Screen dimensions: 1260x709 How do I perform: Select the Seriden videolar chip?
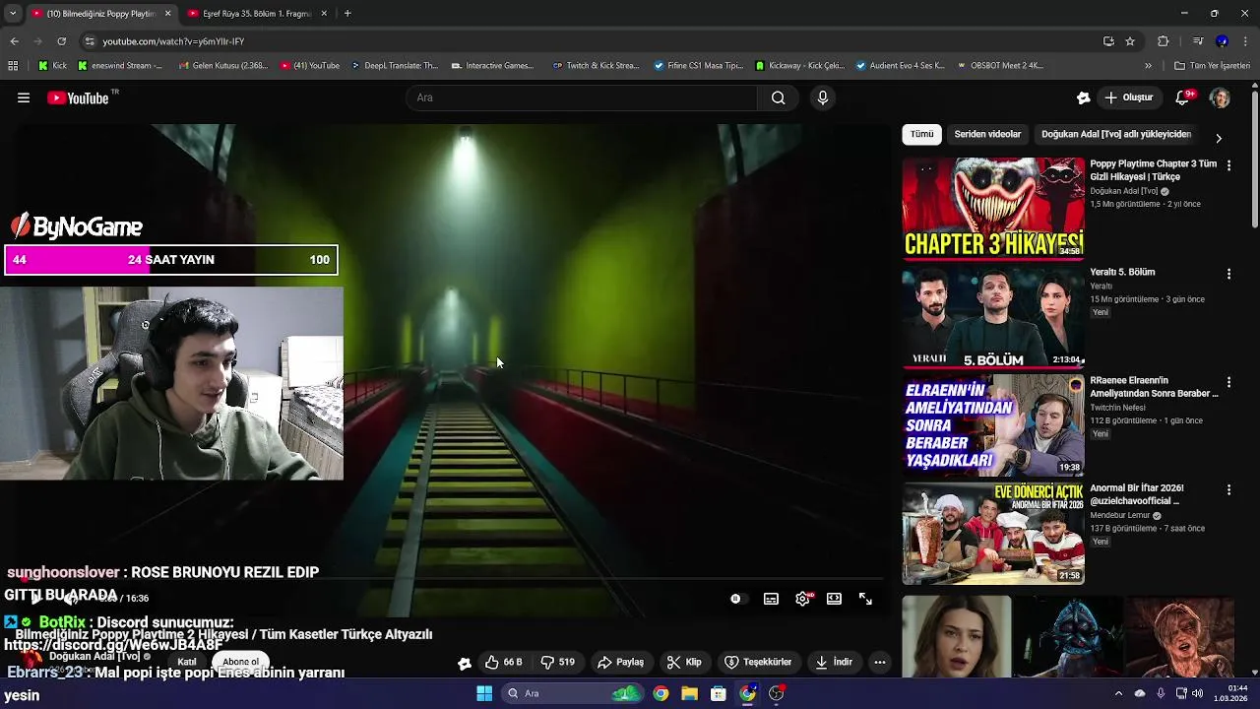pos(987,134)
